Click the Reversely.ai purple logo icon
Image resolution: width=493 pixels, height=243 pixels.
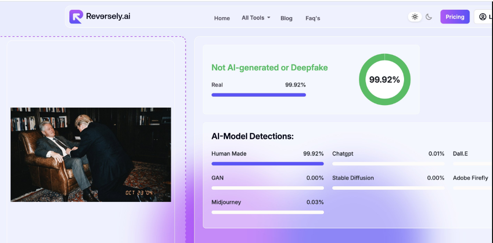pyautogui.click(x=76, y=17)
